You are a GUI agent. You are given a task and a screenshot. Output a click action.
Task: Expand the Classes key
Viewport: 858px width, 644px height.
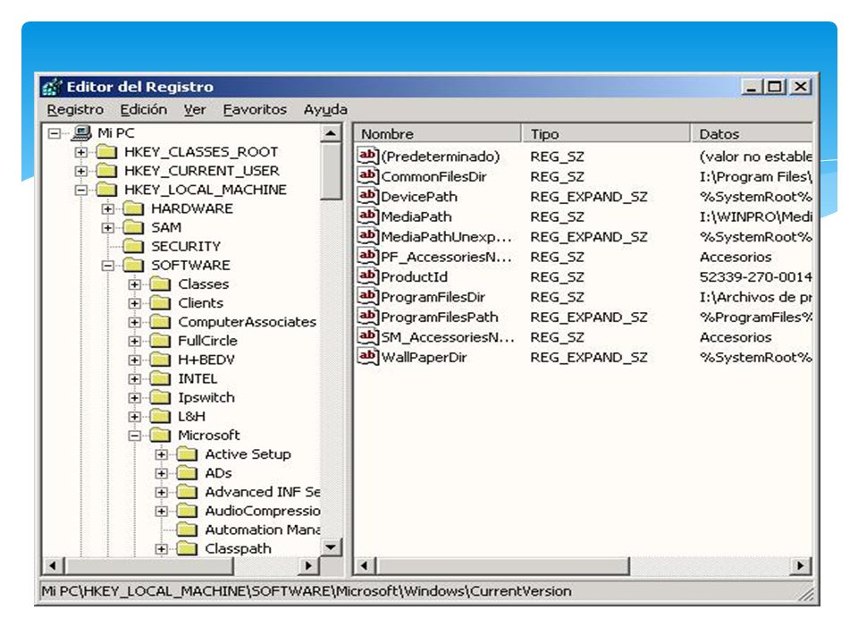tap(135, 284)
